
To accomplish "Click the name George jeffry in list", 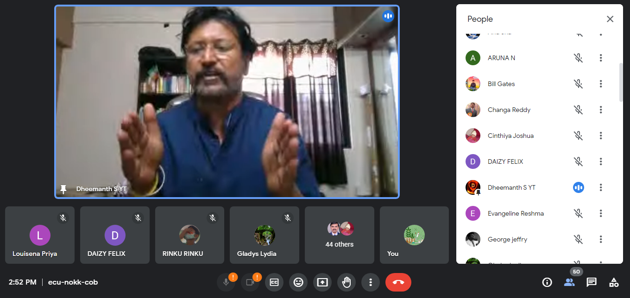I will point(507,239).
